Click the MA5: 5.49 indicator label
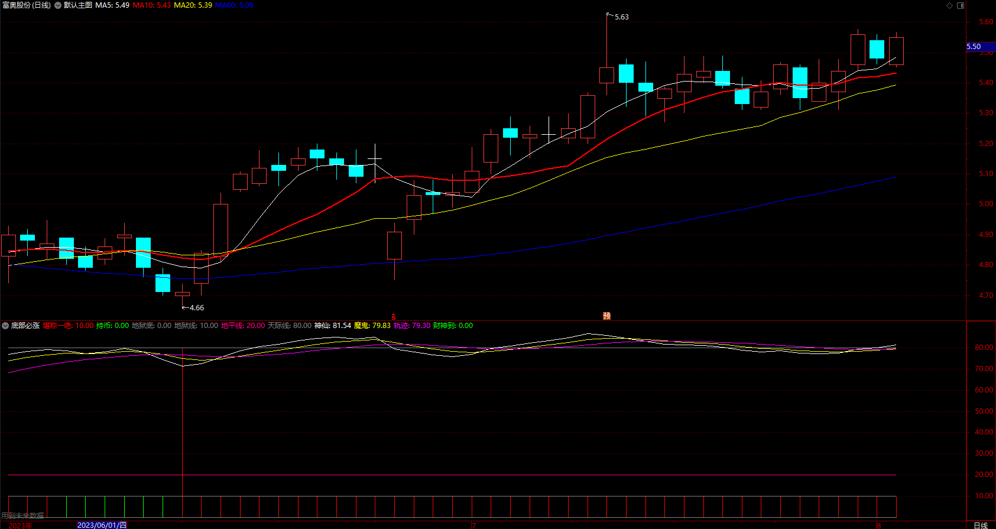The image size is (996, 529). pos(112,5)
